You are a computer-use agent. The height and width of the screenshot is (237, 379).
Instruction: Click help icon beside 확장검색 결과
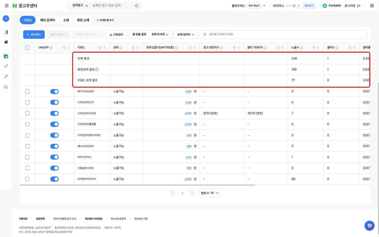pos(97,70)
